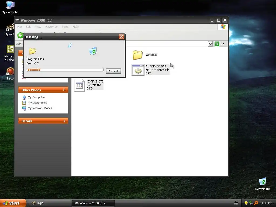Select the CONFIG.SYS file icon

click(x=79, y=85)
